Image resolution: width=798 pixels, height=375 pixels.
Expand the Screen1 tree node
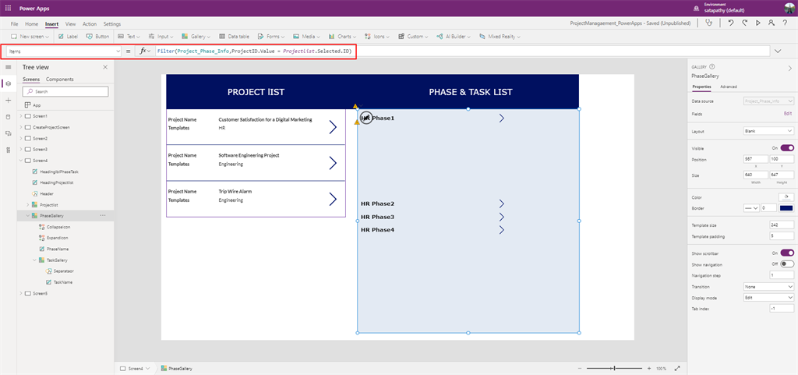20,115
